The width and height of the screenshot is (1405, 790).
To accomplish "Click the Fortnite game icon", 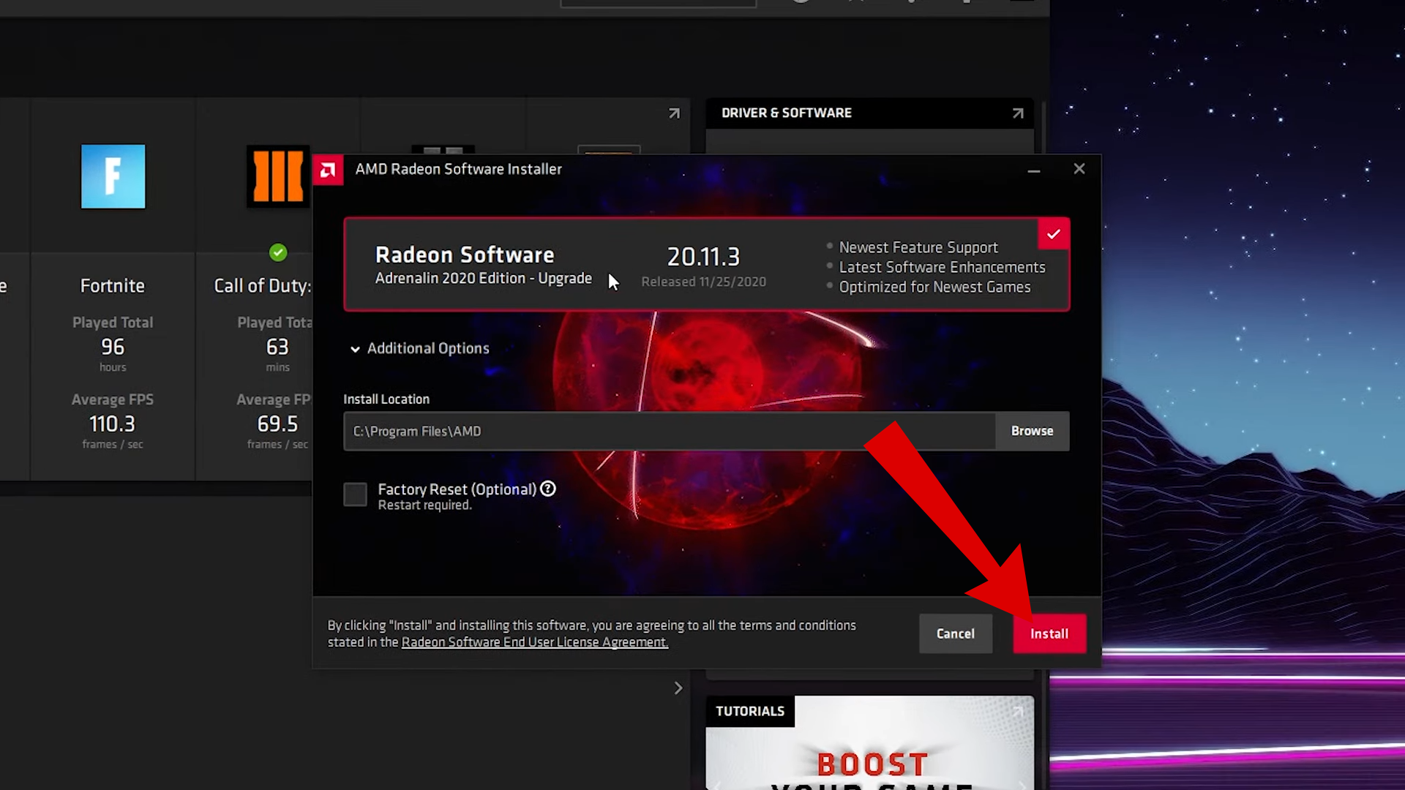I will tap(113, 176).
